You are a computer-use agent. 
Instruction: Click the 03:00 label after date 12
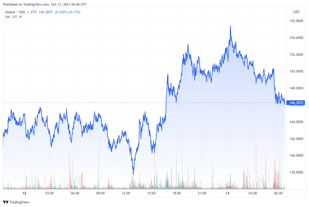click(49, 193)
